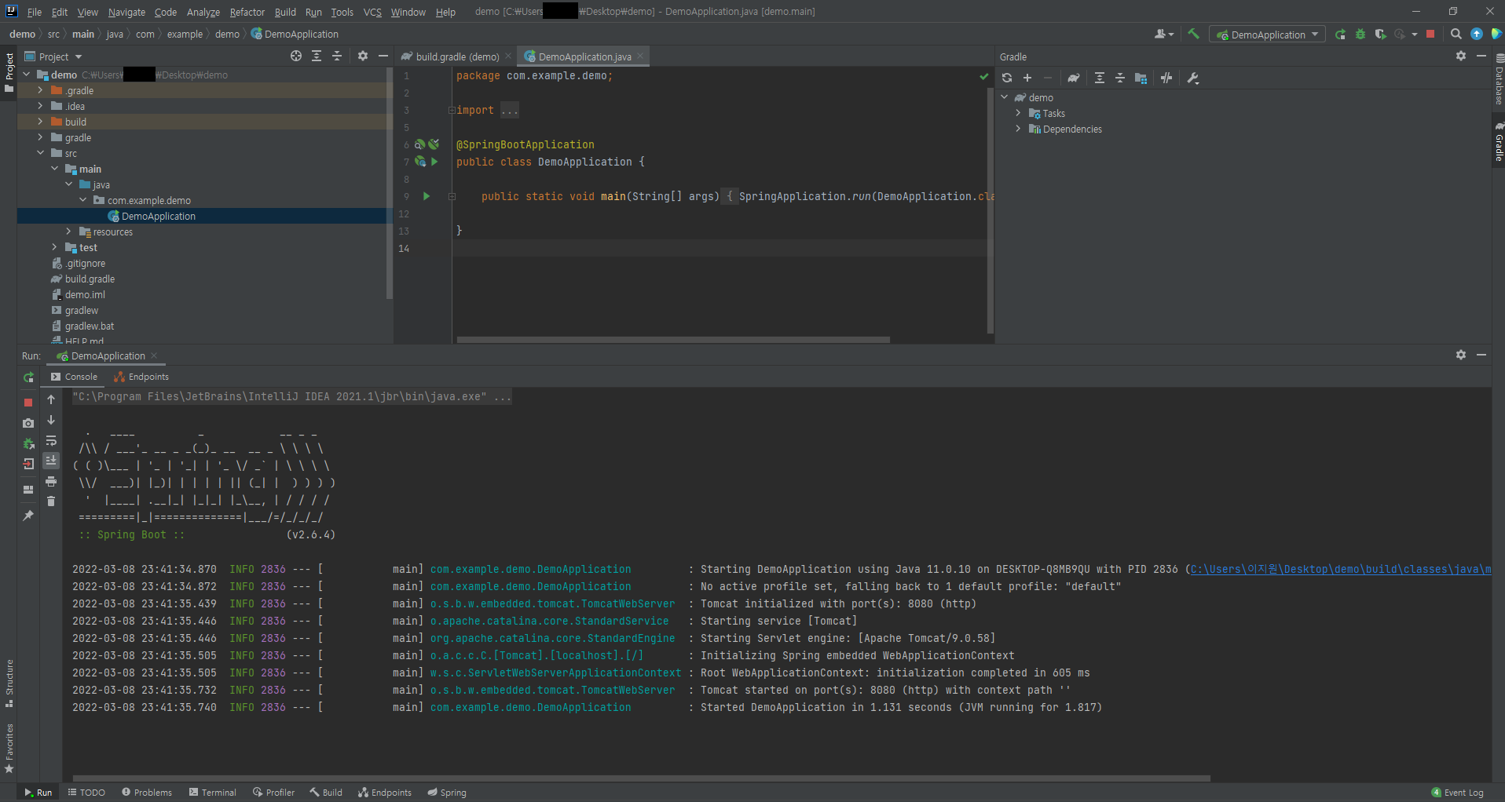
Task: Stop the application using top toolbar red square
Action: [1430, 35]
